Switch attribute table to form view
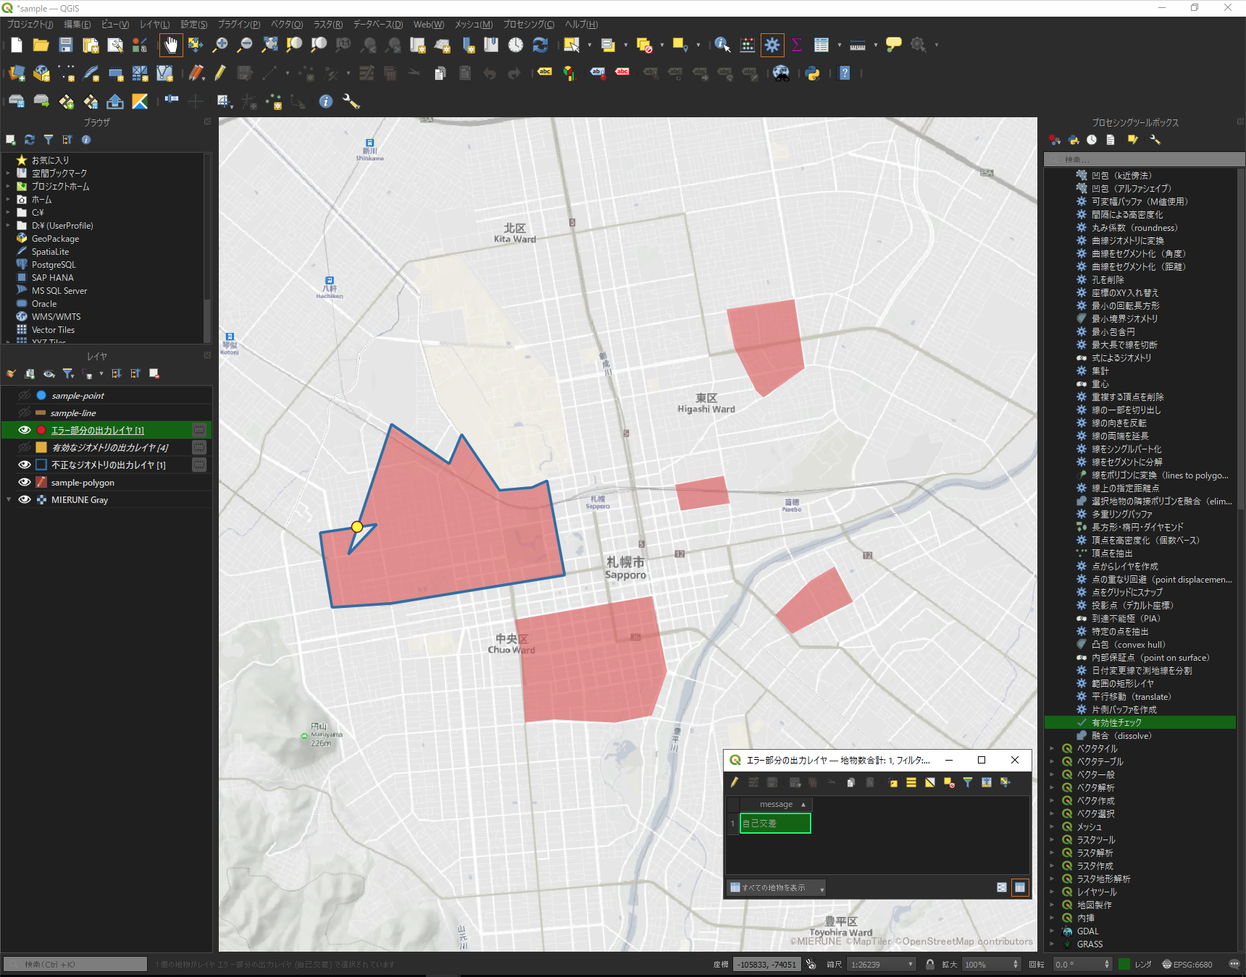This screenshot has width=1246, height=977. (1002, 887)
